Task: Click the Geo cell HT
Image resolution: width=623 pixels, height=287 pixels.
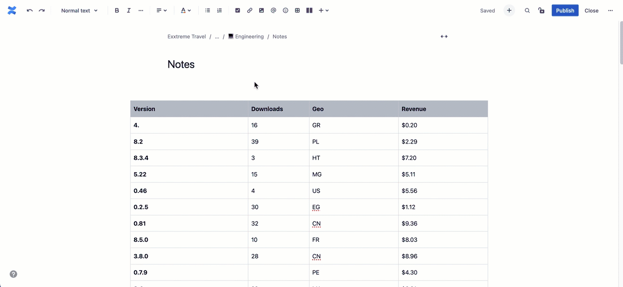Action: [354, 158]
